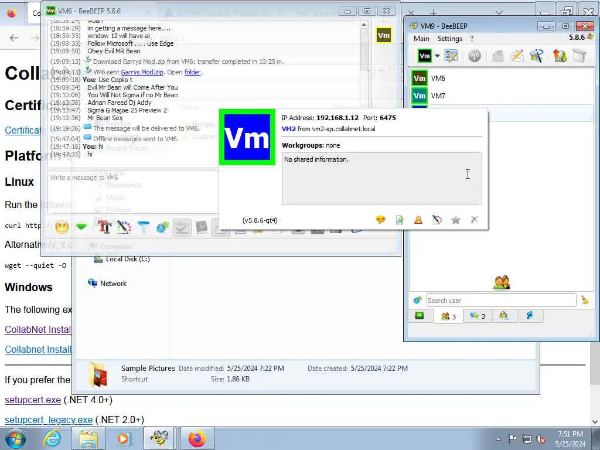Click the chat scrollbar up arrow

363,25
